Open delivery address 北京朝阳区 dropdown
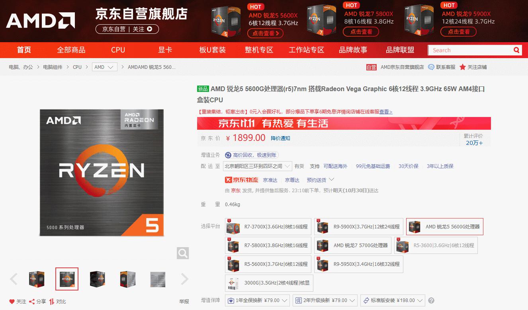 coord(258,166)
